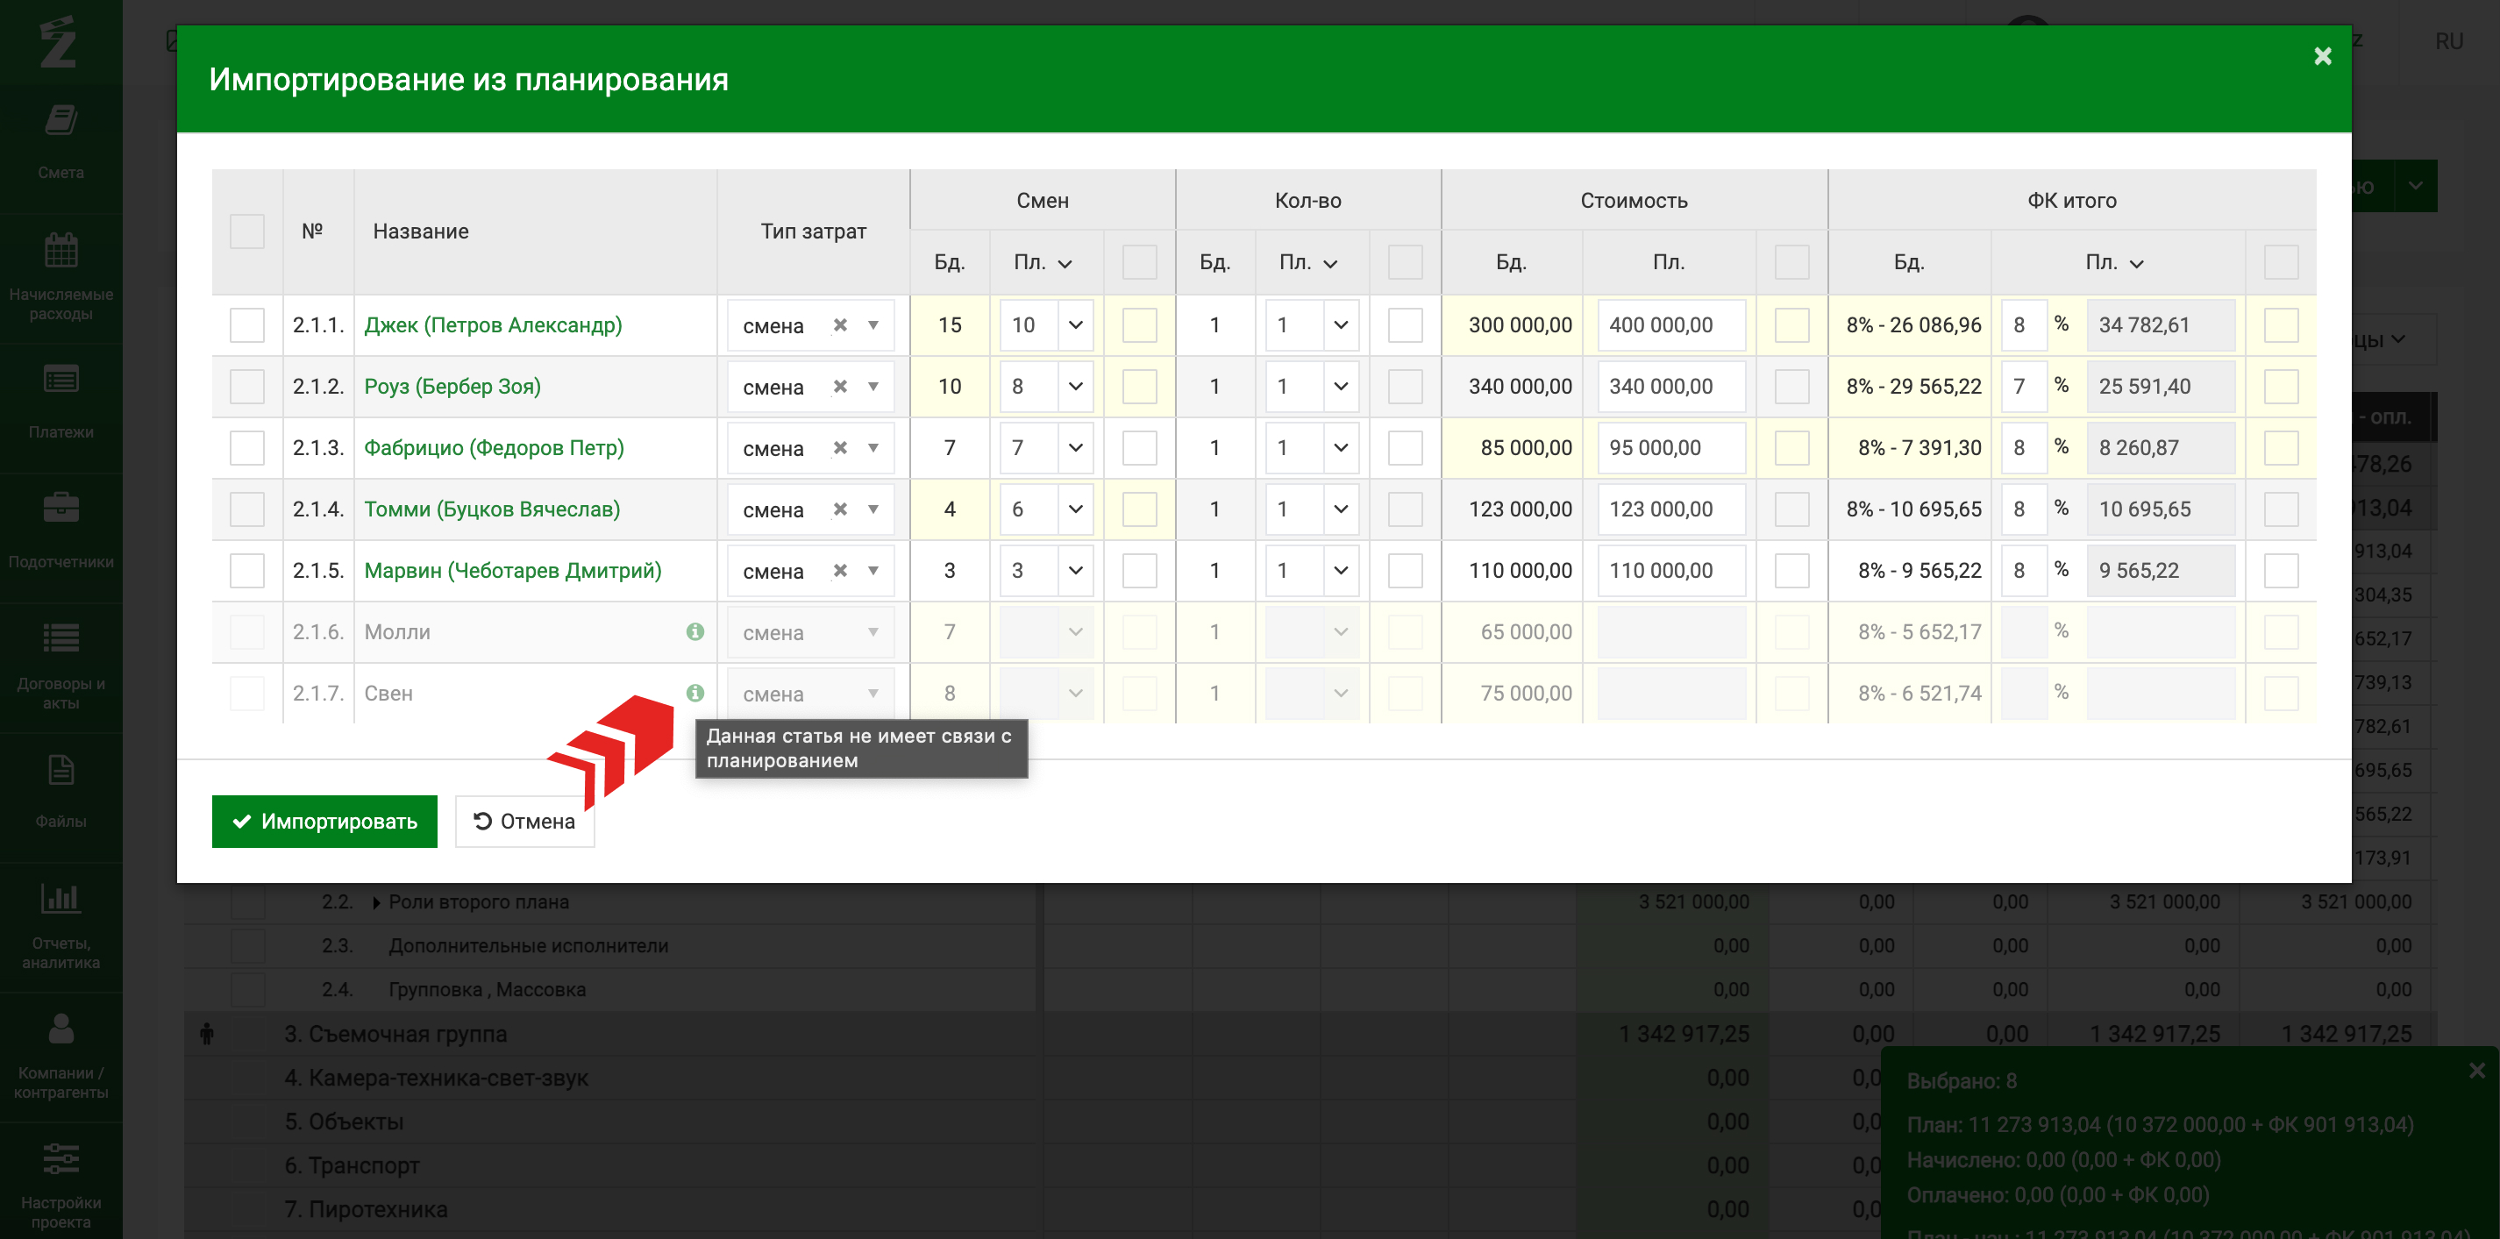Toggle Смен header column checkbox
This screenshot has height=1239, width=2500.
point(1139,262)
